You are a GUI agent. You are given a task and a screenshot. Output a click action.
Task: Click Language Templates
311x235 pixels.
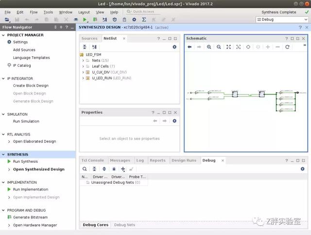31,58
